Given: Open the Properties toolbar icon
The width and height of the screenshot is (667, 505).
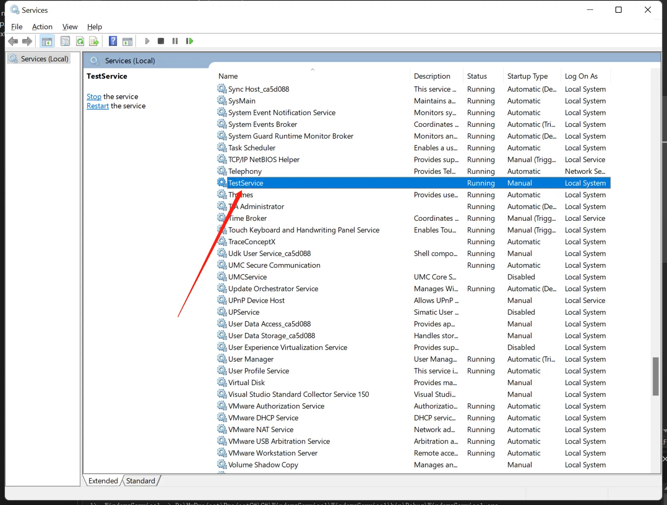Looking at the screenshot, I should 65,41.
